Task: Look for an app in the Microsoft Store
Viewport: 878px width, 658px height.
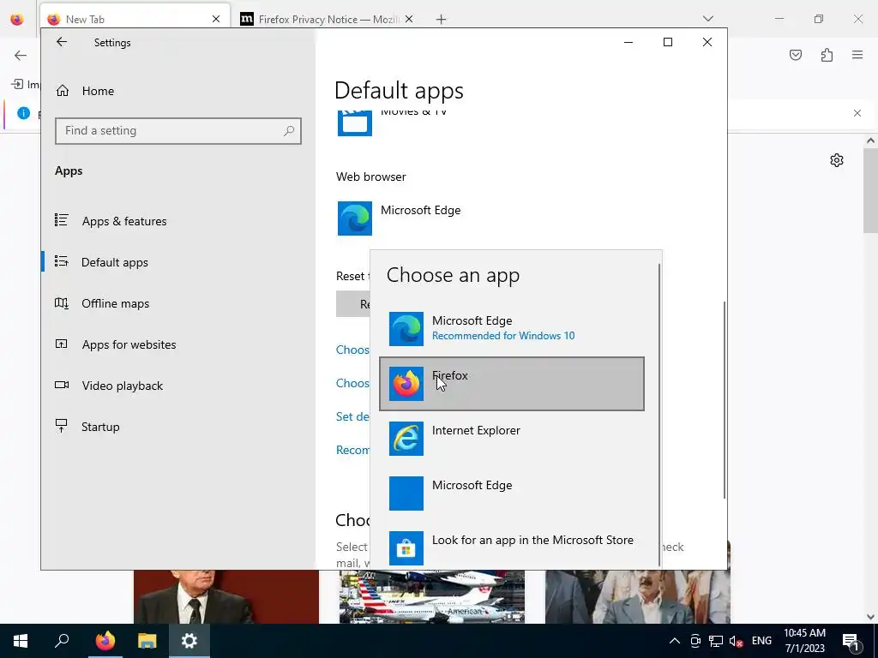Action: [512, 547]
